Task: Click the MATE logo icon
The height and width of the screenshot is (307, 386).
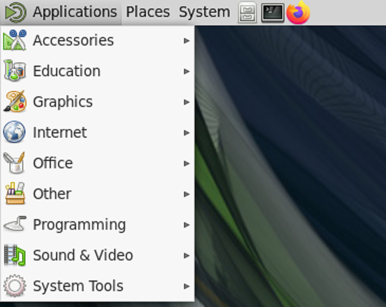Action: click(x=16, y=12)
